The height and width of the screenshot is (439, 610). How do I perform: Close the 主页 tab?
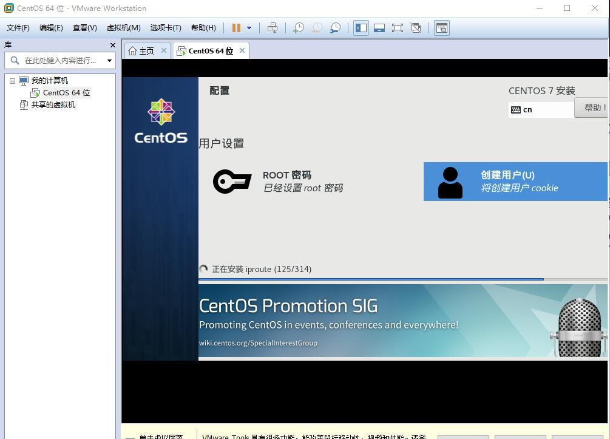[164, 50]
